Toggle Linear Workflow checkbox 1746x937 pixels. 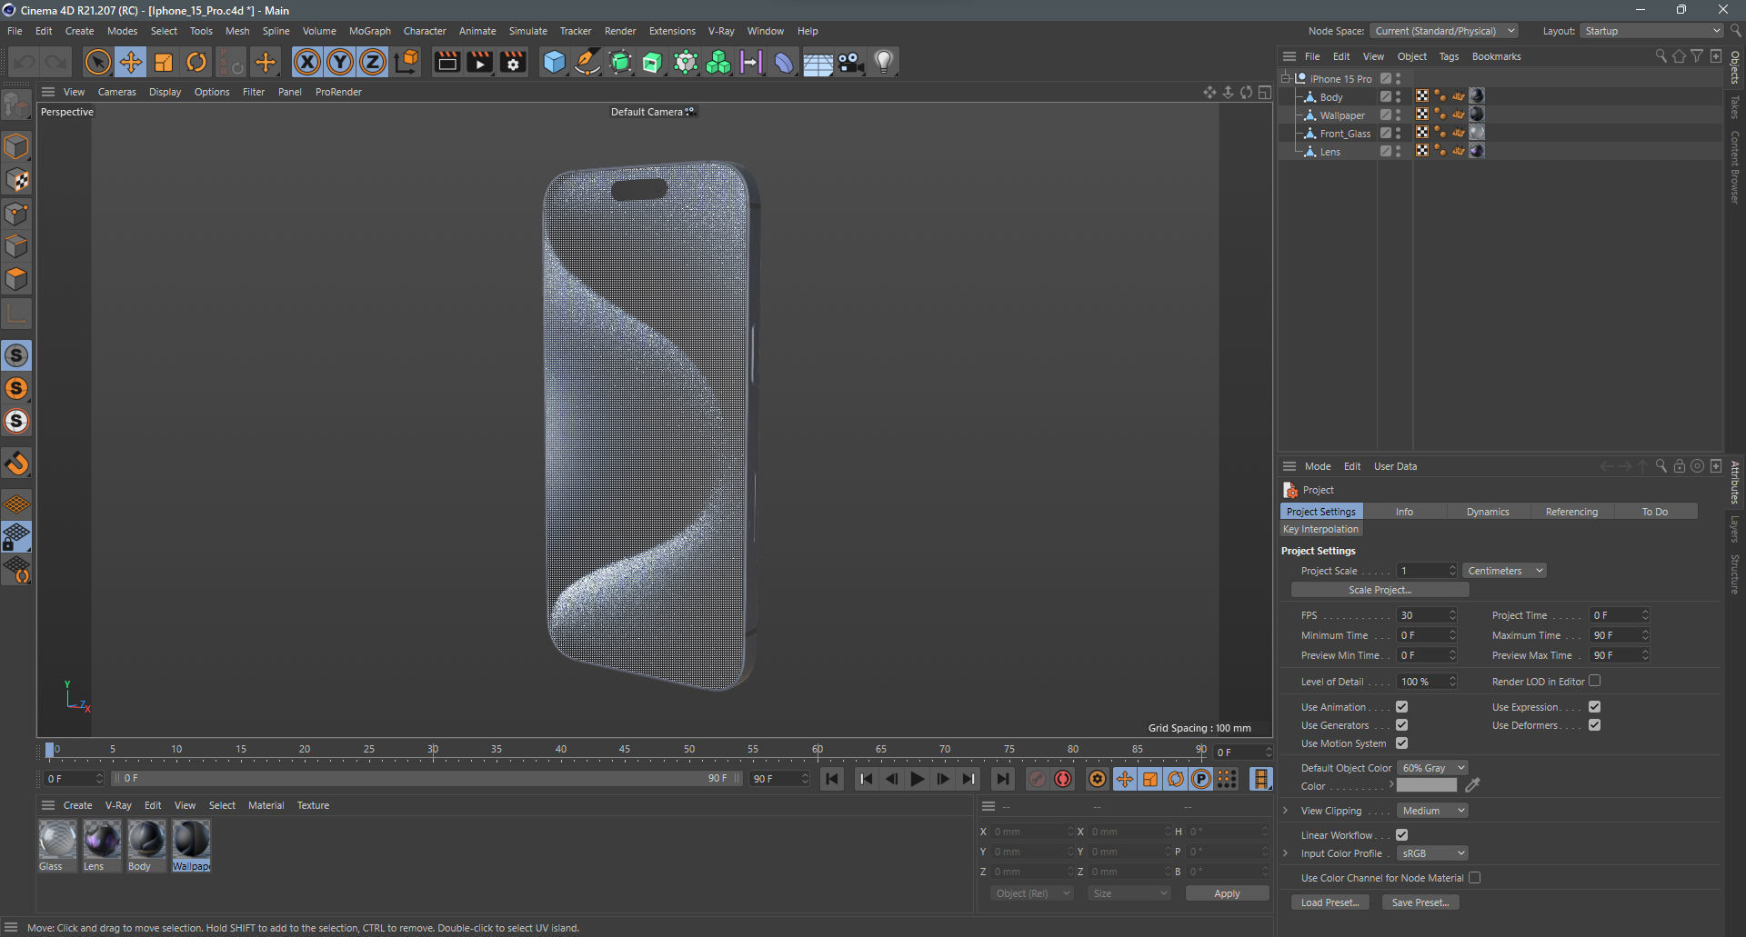[1401, 835]
